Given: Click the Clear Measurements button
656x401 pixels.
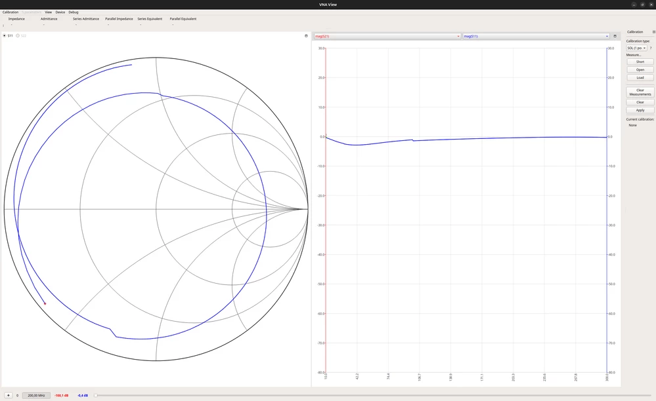Looking at the screenshot, I should pyautogui.click(x=640, y=92).
